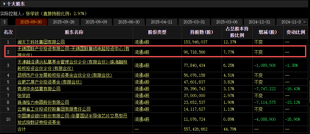
Task: Click the -1,089,906 change value
Action: [265, 65]
